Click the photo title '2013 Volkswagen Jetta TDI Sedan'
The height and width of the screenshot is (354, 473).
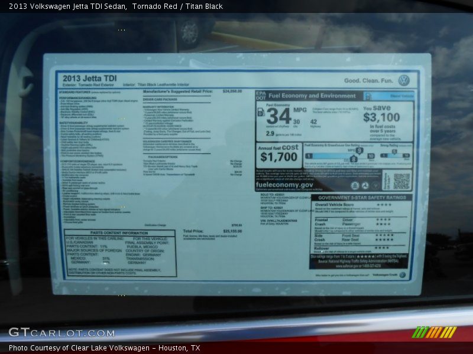tap(68, 6)
